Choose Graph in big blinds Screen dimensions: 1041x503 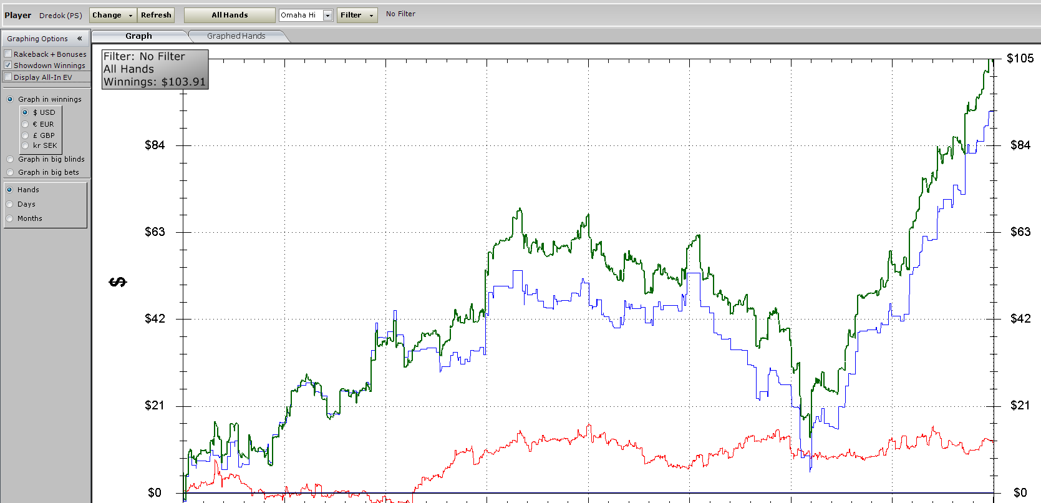(10, 159)
